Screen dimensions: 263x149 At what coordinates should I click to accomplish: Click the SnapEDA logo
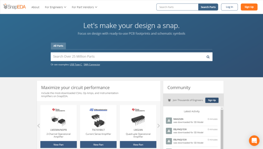tap(15, 7)
